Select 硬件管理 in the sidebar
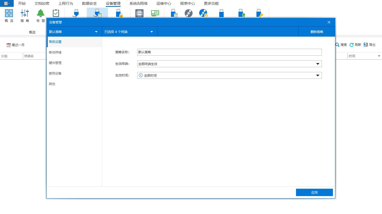Image resolution: width=382 pixels, height=214 pixels. click(x=74, y=63)
